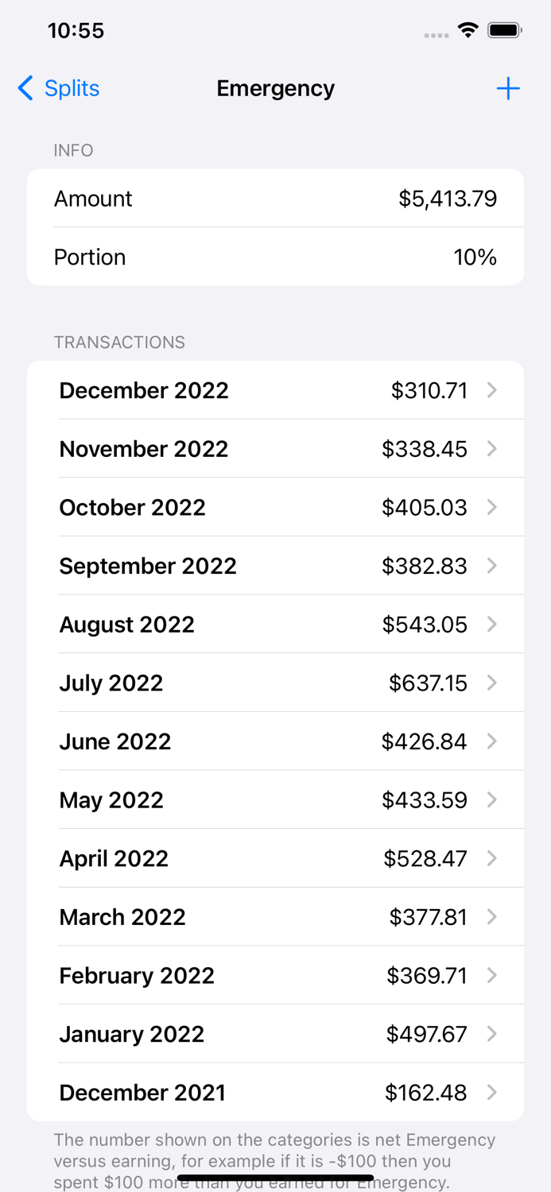The height and width of the screenshot is (1192, 551).
Task: Select the Amount row
Action: [275, 198]
